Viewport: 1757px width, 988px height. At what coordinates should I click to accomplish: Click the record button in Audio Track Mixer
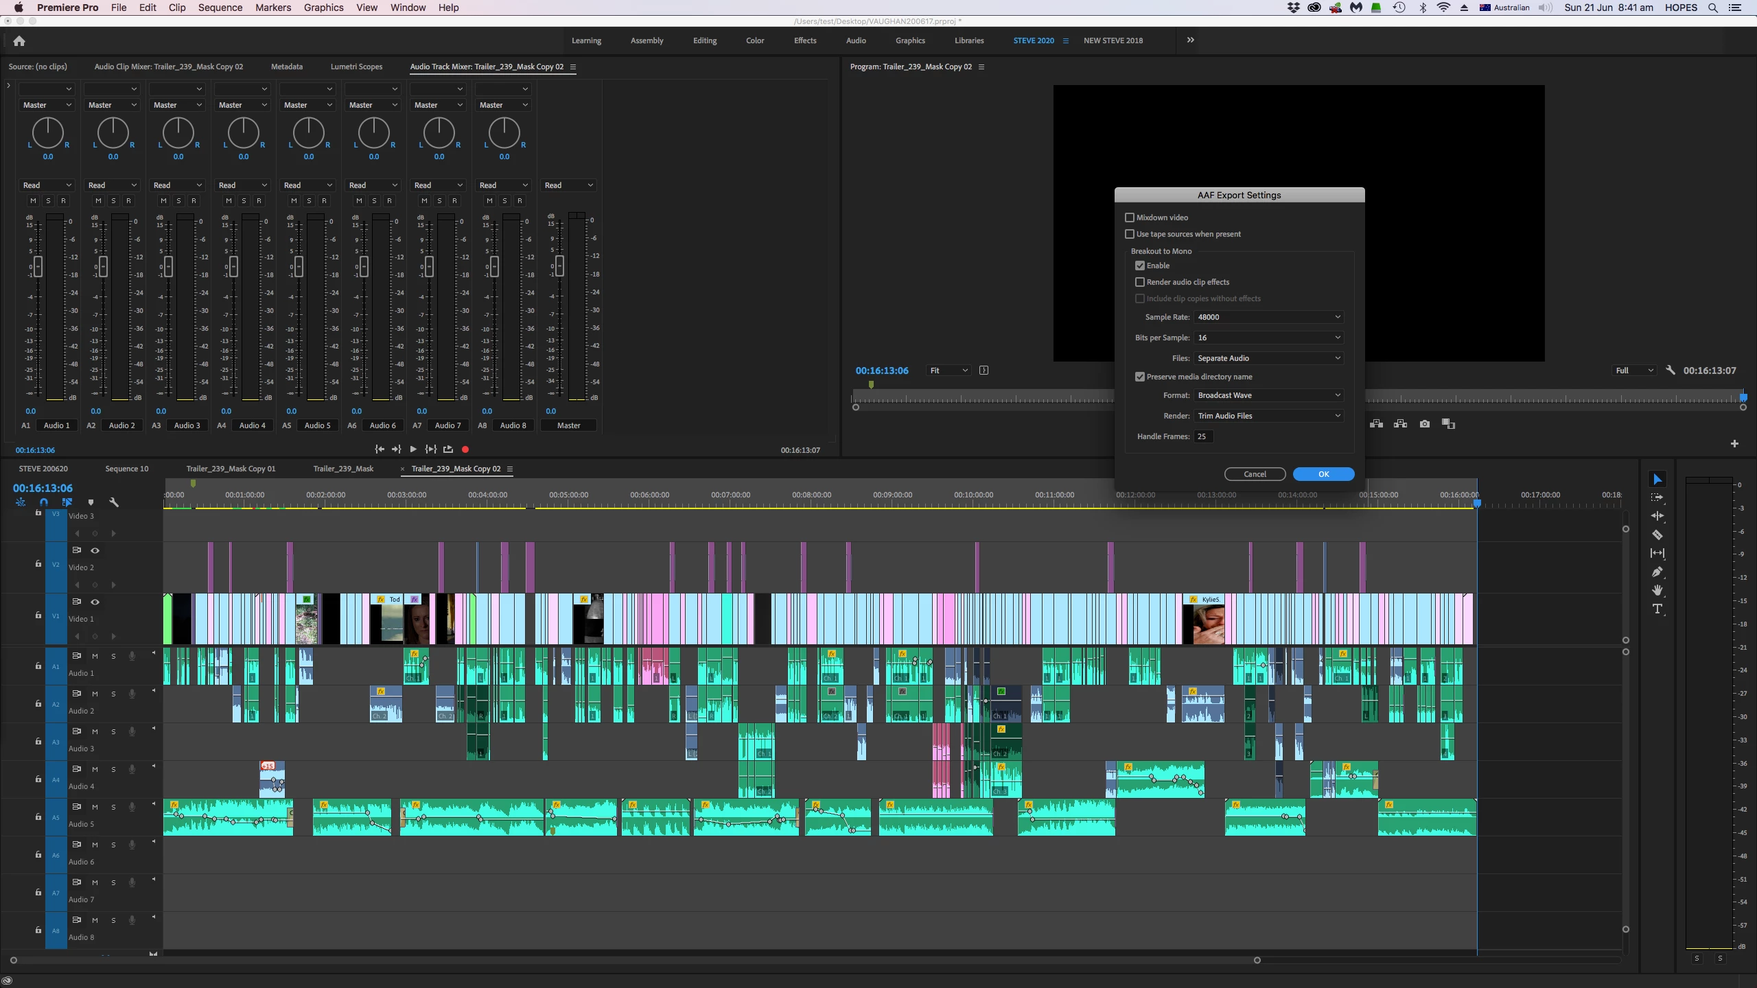[x=465, y=449]
